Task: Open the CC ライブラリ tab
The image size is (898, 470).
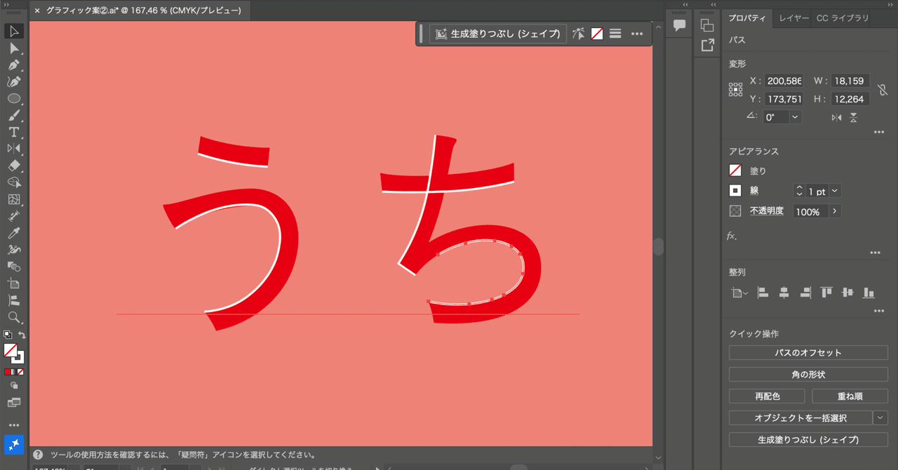Action: click(842, 18)
